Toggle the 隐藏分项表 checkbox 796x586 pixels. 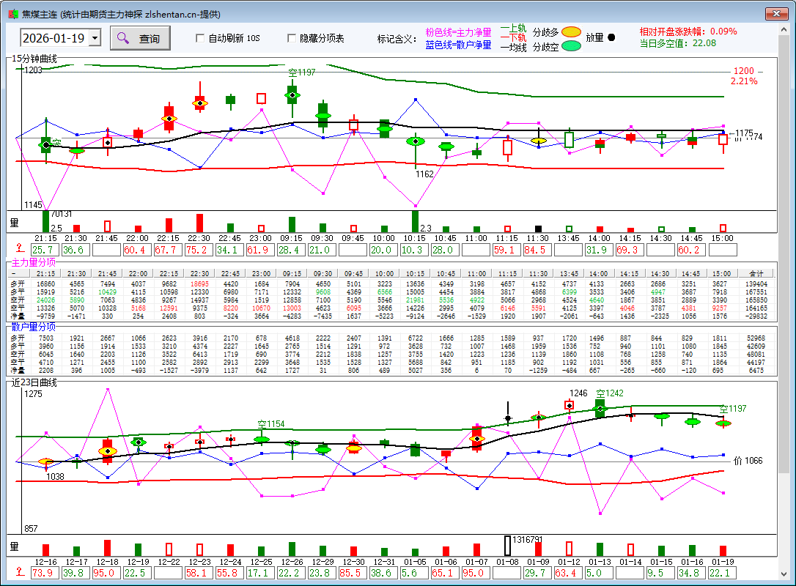tap(292, 38)
